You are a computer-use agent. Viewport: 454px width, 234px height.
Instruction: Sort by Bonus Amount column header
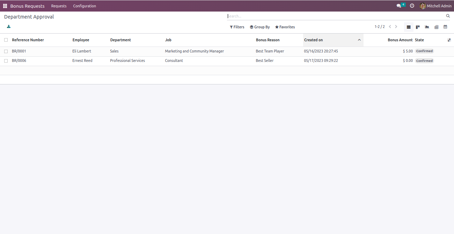(x=400, y=40)
